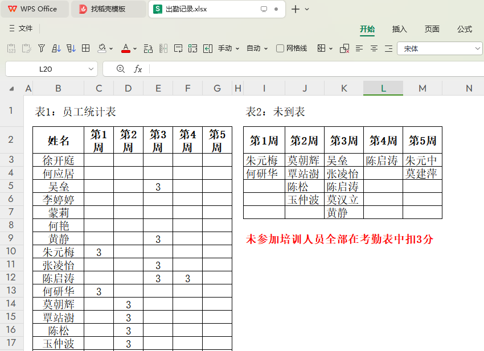Sort ascending with the A-arrow icon
This screenshot has height=351, width=484.
(56, 48)
